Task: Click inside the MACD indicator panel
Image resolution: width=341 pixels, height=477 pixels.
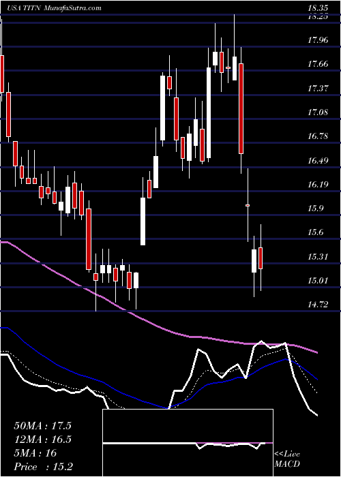Action: pos(188,443)
